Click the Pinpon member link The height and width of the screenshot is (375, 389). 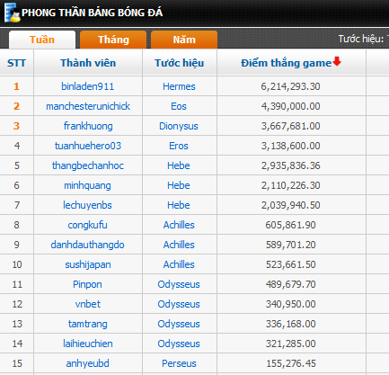click(x=87, y=284)
